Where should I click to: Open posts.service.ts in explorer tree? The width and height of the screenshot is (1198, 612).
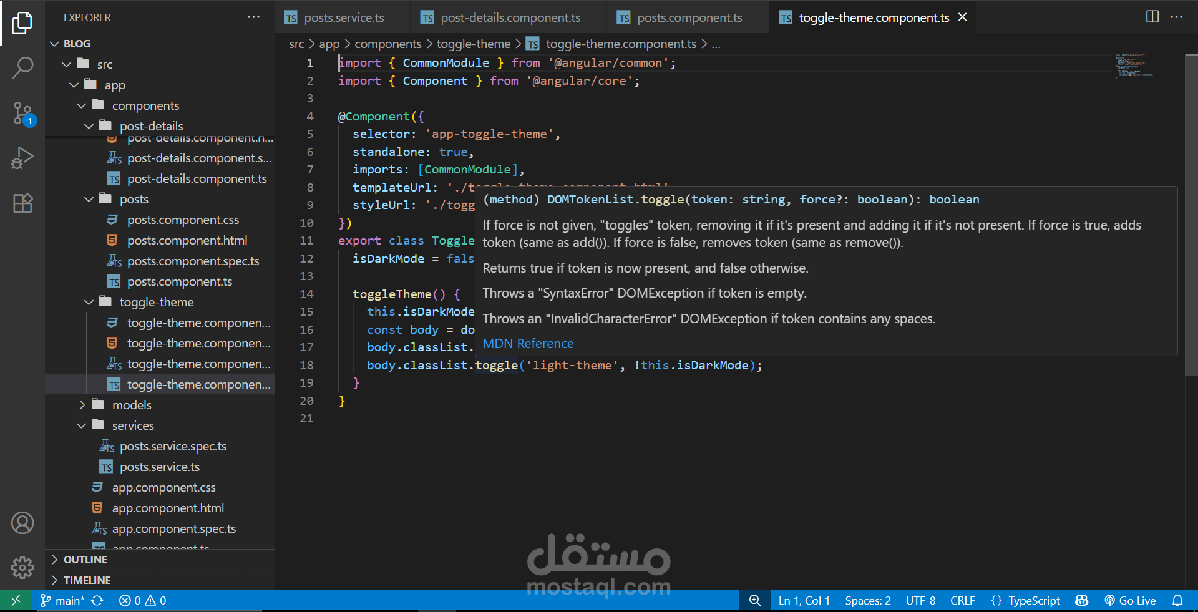tap(160, 467)
